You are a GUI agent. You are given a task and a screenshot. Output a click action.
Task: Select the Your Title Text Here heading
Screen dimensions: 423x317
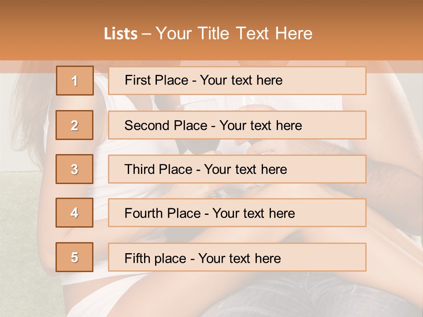(234, 33)
